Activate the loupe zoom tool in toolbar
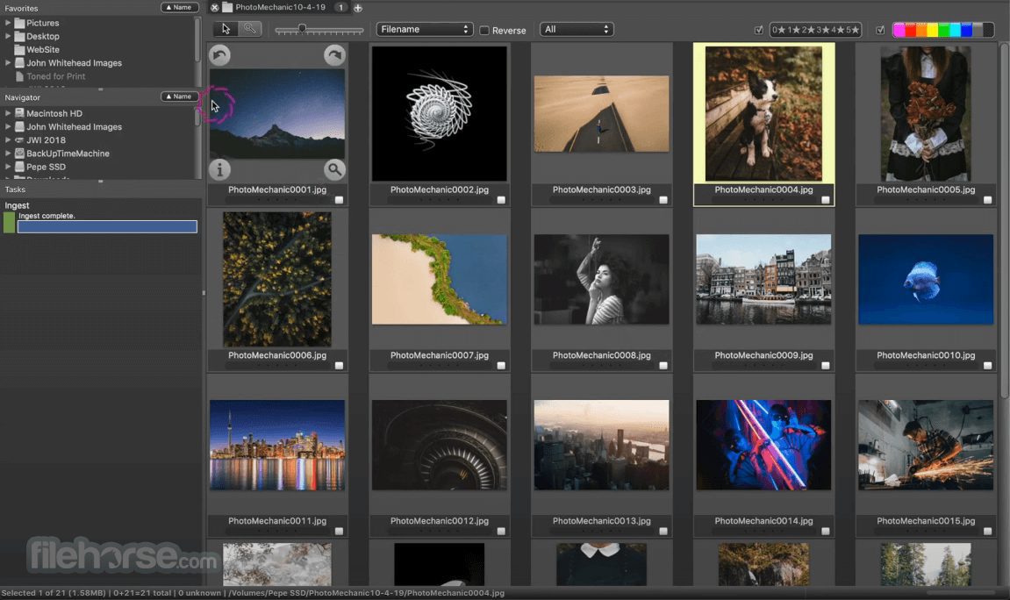This screenshot has height=600, width=1010. pyautogui.click(x=250, y=29)
